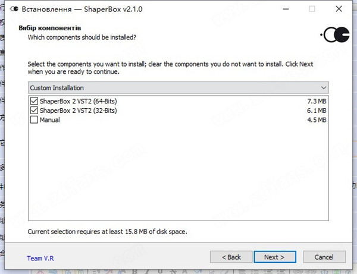This screenshot has width=357, height=274.
Task: Continue with the Next button
Action: point(275,257)
